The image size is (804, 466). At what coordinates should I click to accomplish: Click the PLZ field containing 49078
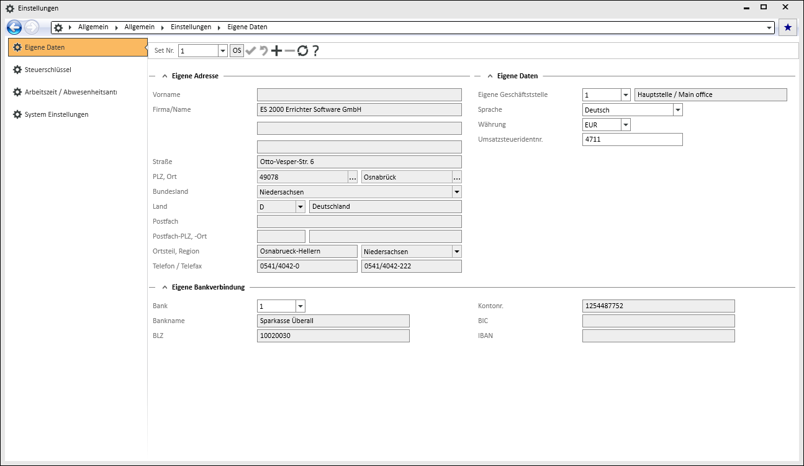302,177
